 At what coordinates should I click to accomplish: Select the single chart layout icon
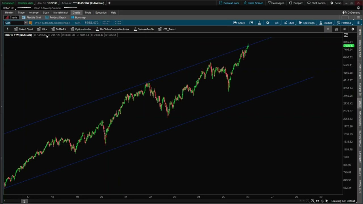(328, 29)
